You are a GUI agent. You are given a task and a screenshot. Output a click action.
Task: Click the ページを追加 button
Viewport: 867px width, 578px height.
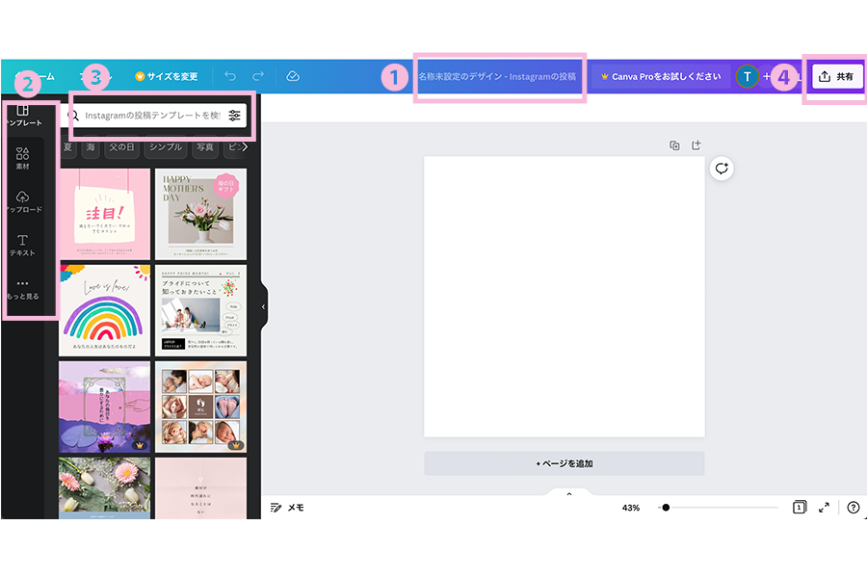(x=565, y=463)
